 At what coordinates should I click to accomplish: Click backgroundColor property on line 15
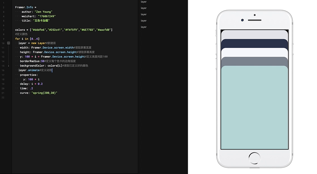tap(33, 66)
